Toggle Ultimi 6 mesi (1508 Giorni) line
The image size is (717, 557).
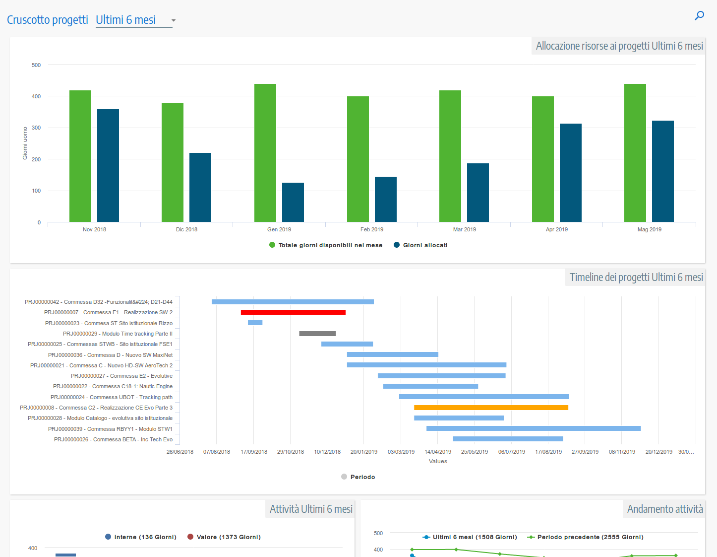pyautogui.click(x=470, y=537)
